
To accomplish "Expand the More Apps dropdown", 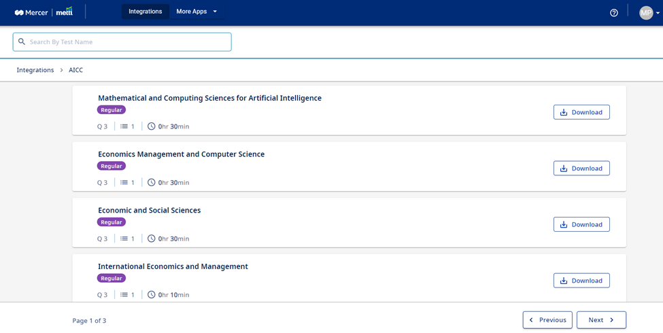I will pyautogui.click(x=197, y=12).
